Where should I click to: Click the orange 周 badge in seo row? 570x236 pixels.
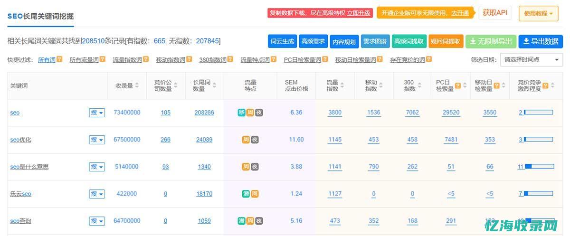pyautogui.click(x=250, y=113)
